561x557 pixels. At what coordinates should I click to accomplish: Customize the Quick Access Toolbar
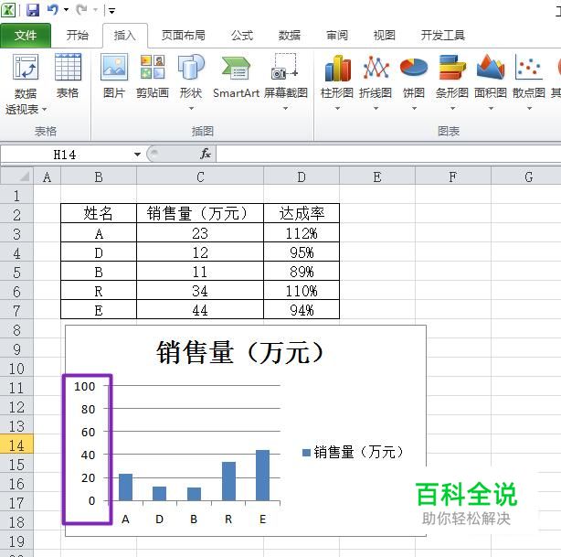click(x=112, y=11)
